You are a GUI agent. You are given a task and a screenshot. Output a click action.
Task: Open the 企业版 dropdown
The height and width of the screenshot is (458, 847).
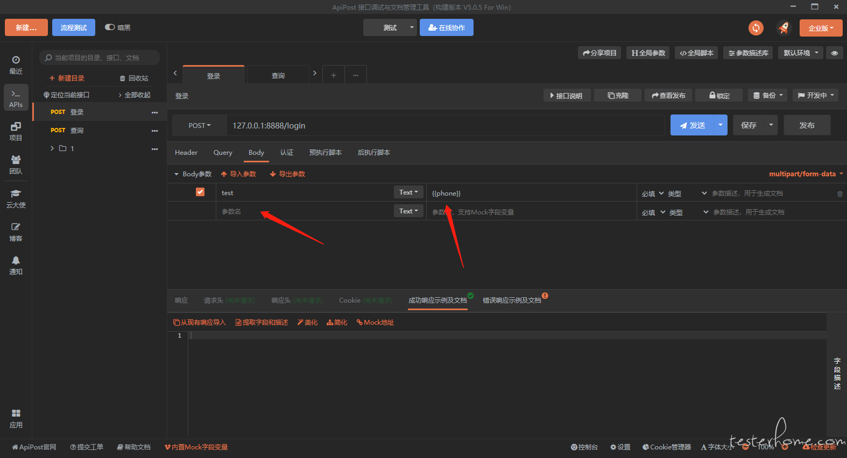821,28
